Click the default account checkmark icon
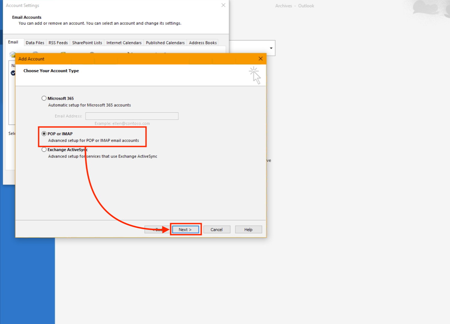Screen dimensions: 450x324 click(13, 73)
